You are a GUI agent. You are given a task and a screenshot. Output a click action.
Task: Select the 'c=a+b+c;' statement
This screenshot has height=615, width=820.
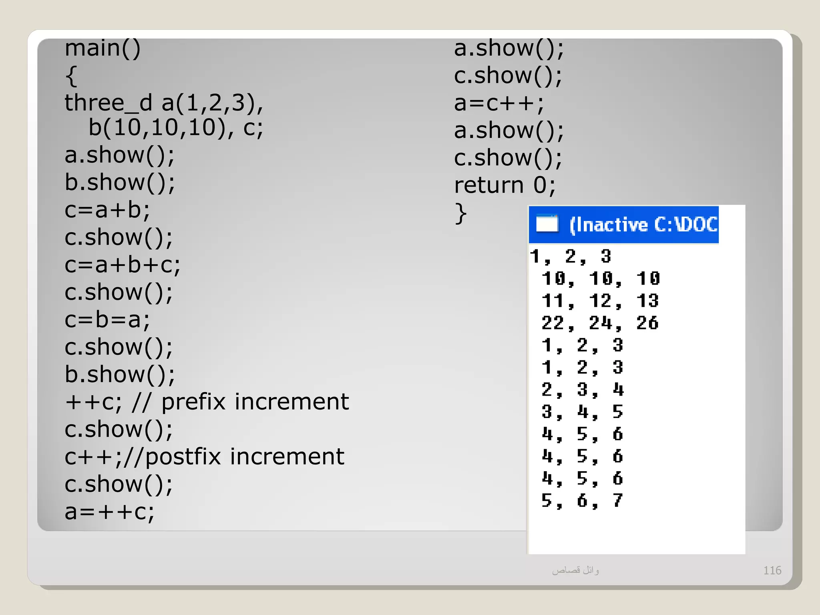(x=123, y=265)
